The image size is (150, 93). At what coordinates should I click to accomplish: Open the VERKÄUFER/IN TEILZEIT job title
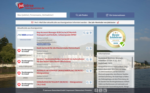pos(59,83)
